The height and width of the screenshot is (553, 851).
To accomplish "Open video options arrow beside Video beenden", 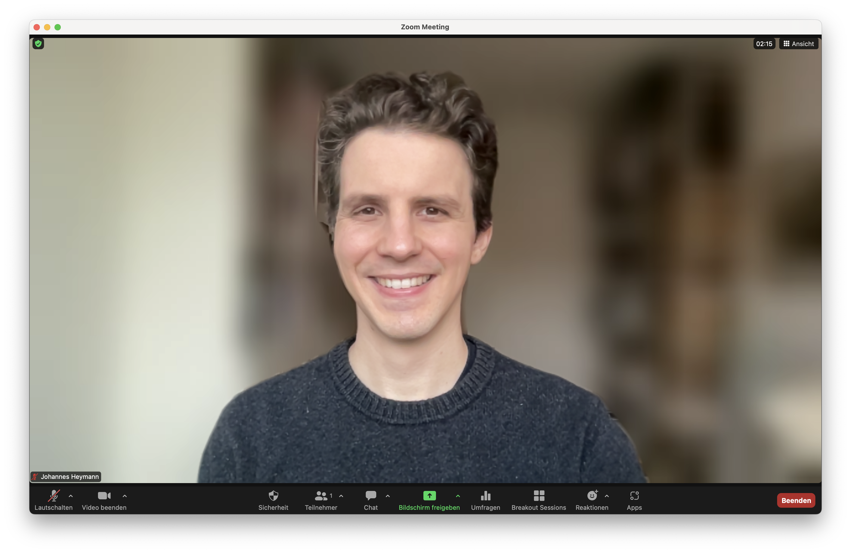I will [x=124, y=496].
